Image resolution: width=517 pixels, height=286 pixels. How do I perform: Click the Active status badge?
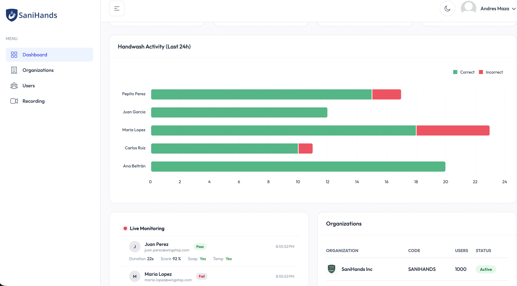click(486, 269)
